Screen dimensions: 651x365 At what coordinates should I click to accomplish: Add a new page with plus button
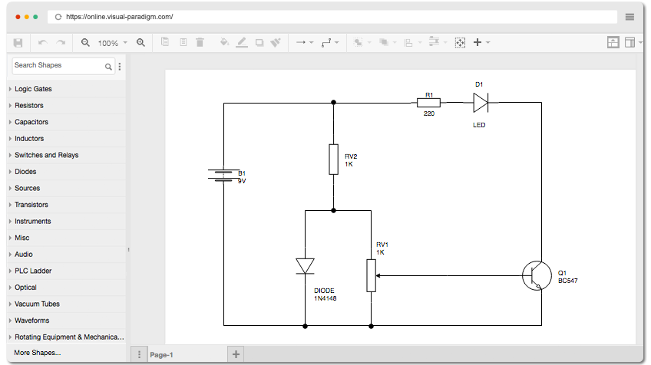pyautogui.click(x=236, y=354)
